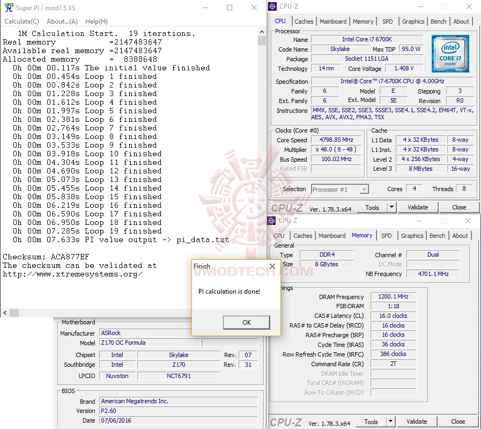This screenshot has width=481, height=429.
Task: Click the LPCIO NCT6791 field
Action: 179,376
